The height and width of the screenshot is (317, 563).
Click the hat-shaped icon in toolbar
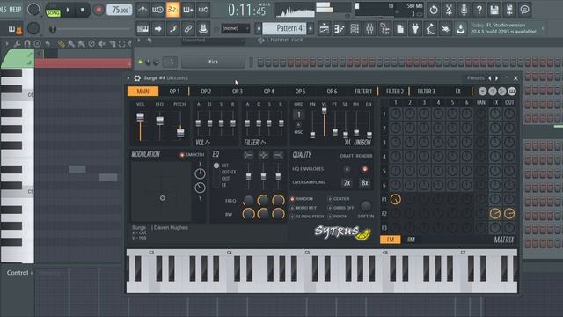coord(203,28)
